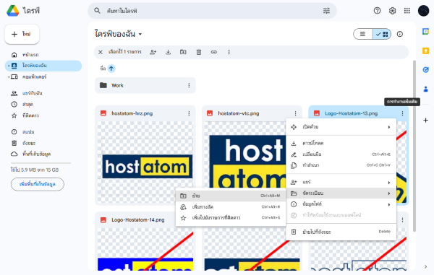Go to Trash in sidebar
Viewport: 434px width, 275px height.
coord(43,143)
